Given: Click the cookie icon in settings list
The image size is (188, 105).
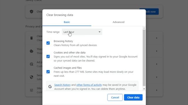Looking at the screenshot, I should pyautogui.click(x=31, y=51).
